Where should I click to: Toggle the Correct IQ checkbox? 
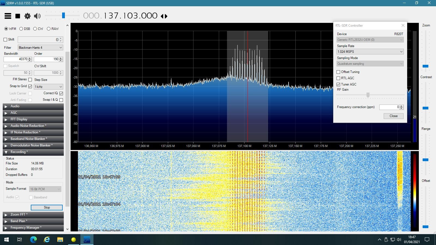pyautogui.click(x=61, y=93)
